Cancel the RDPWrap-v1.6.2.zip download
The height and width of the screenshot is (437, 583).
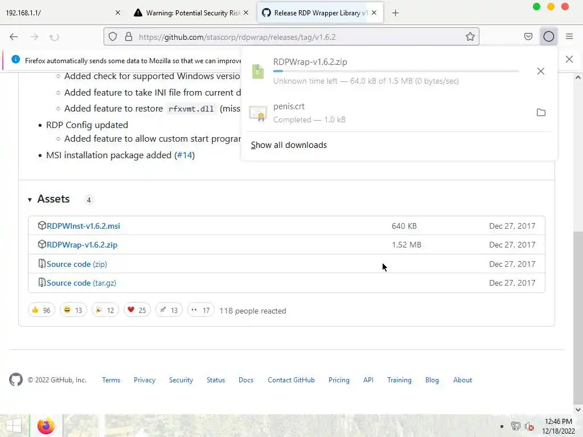pyautogui.click(x=541, y=71)
